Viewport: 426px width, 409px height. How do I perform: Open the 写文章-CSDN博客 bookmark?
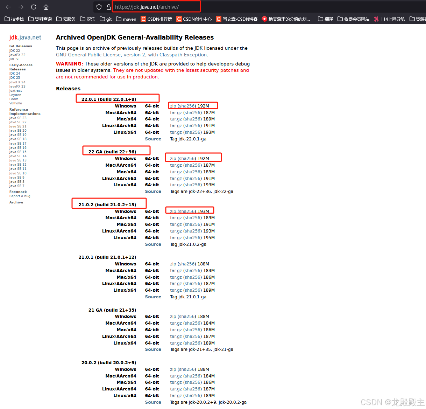pyautogui.click(x=237, y=19)
